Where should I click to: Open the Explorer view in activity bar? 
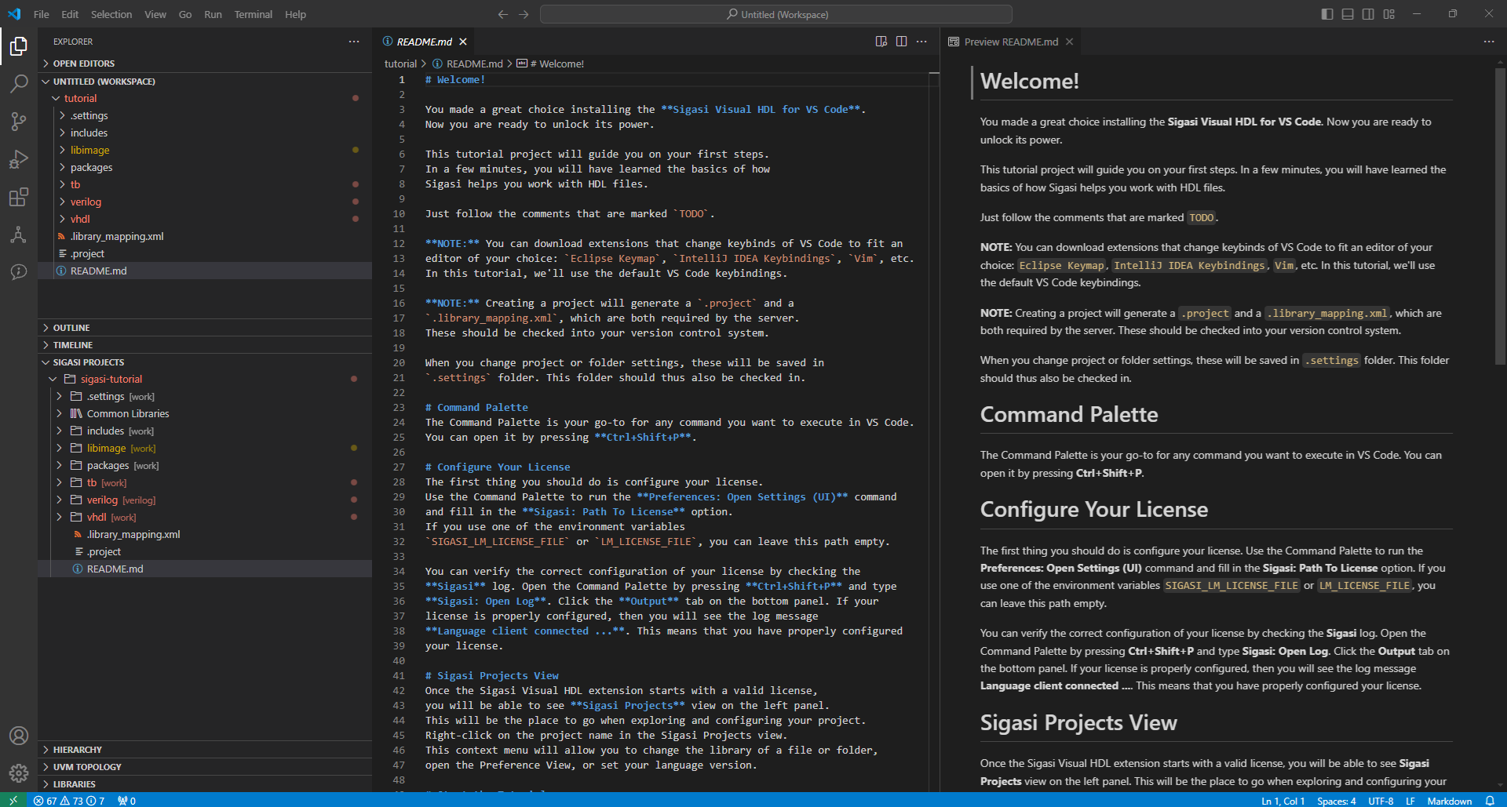point(19,46)
